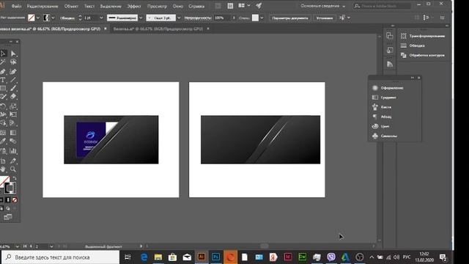Select the Line Segment tool
The height and width of the screenshot is (264, 469).
pos(13,80)
